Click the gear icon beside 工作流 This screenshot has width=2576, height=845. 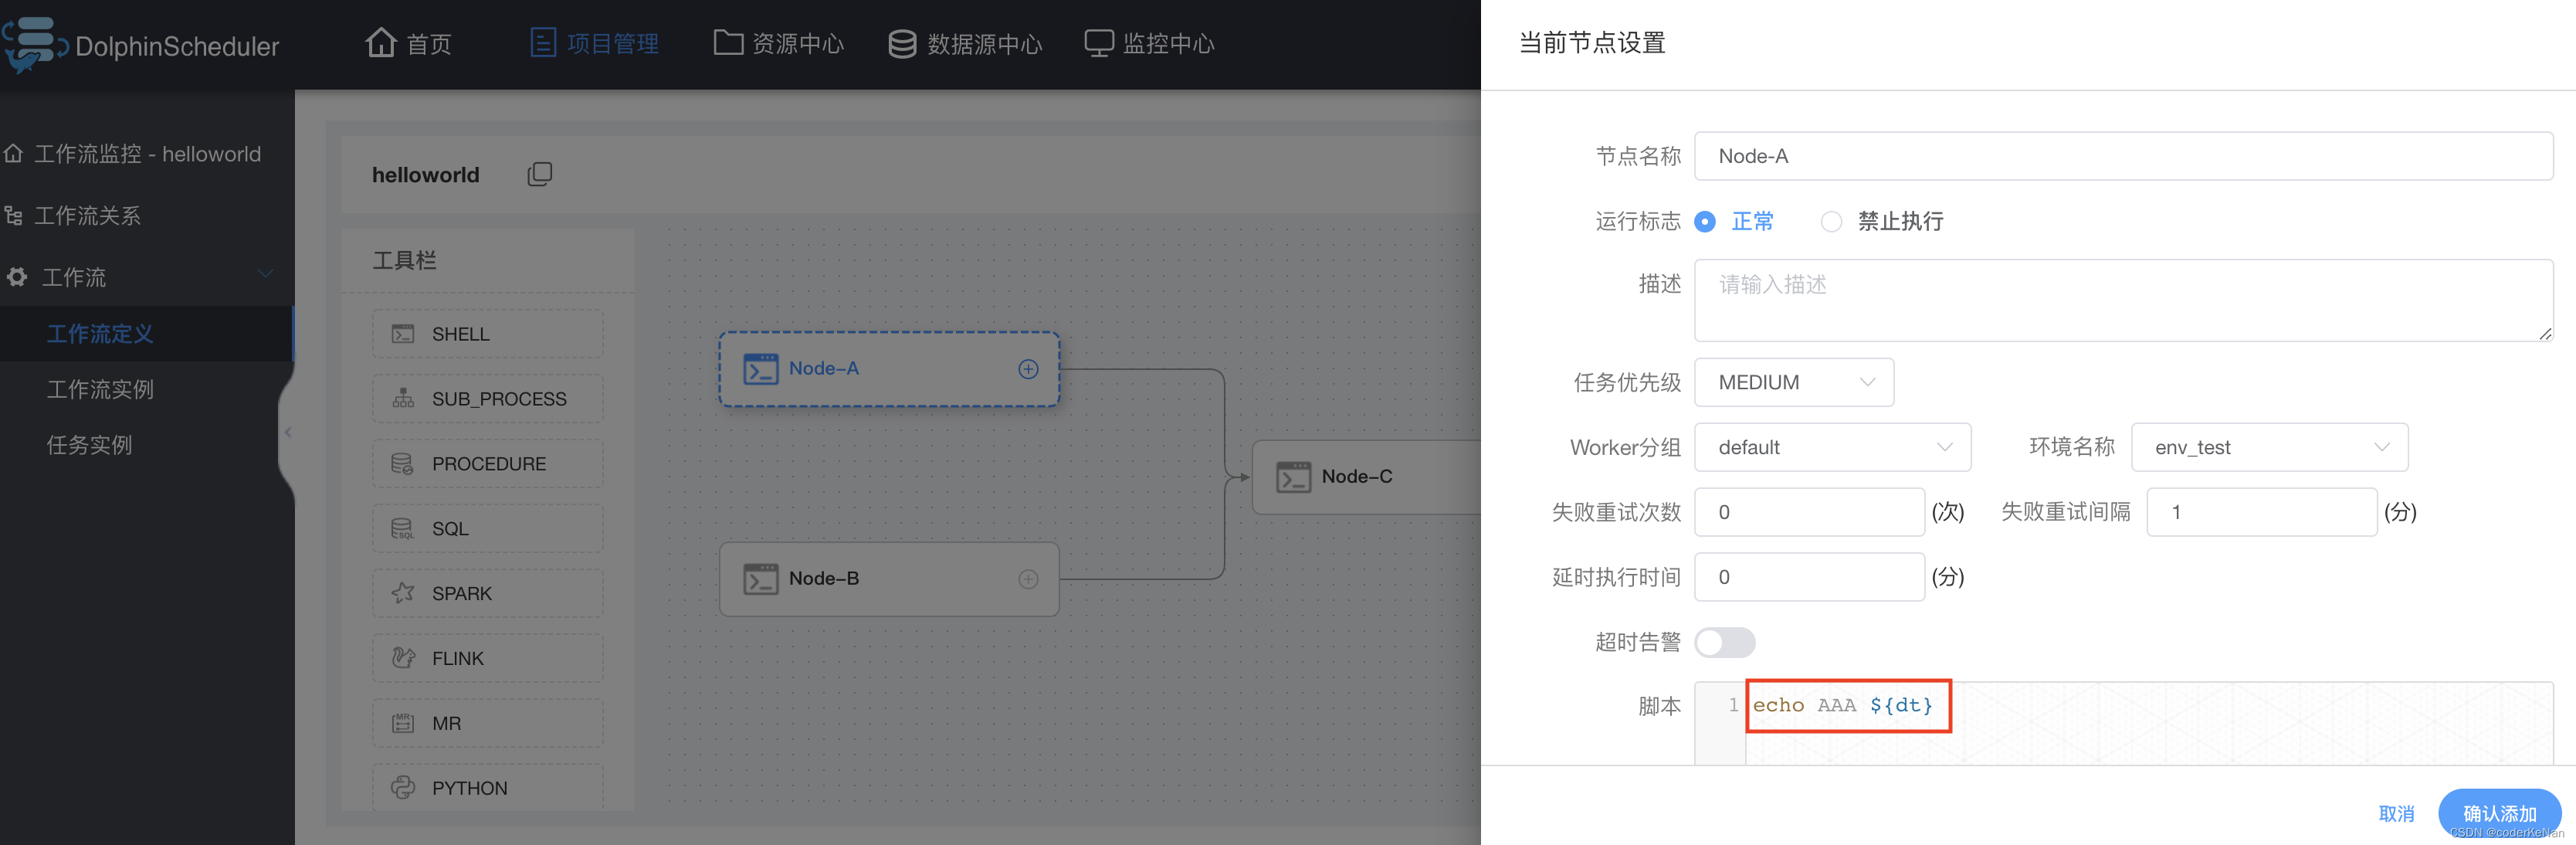tap(16, 277)
